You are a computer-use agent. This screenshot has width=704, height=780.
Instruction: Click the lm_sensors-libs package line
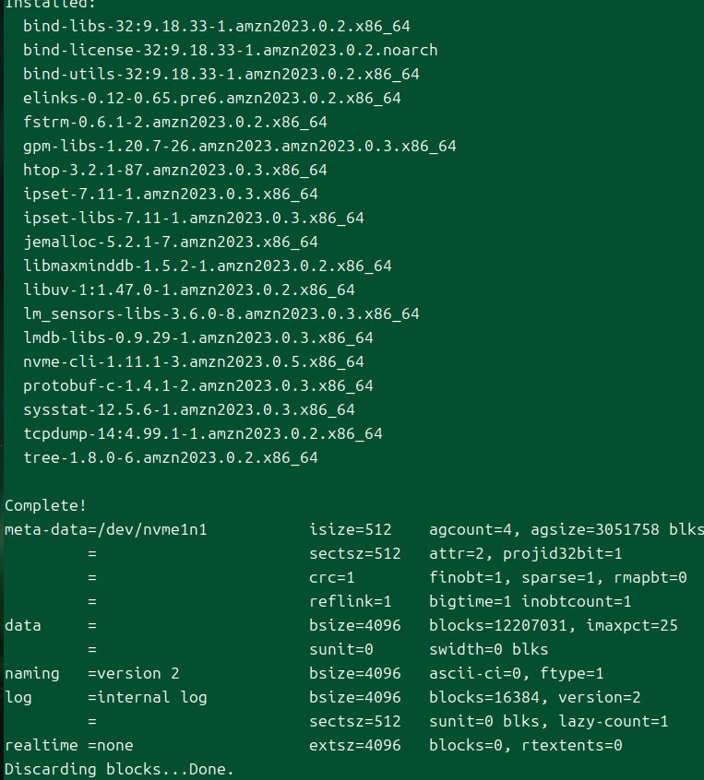pos(221,313)
